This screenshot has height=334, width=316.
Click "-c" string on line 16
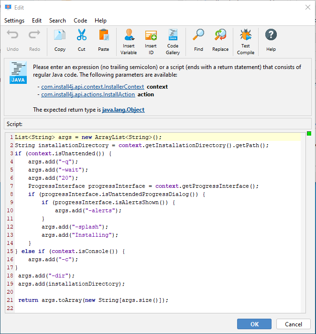[65, 259]
